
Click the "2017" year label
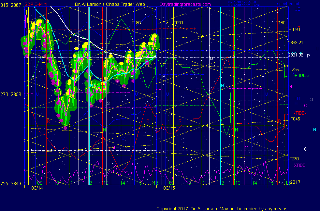295,182
